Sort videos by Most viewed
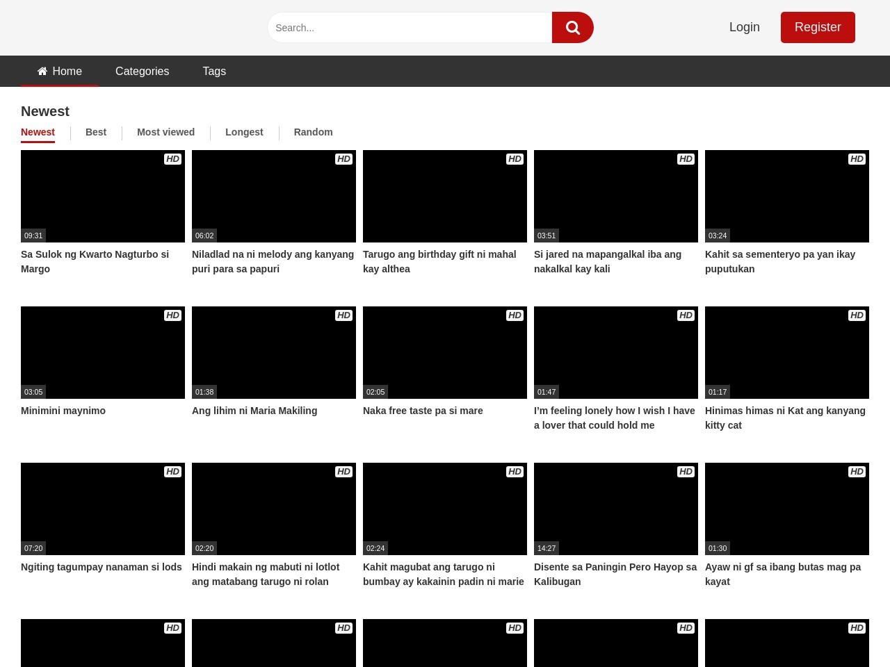This screenshot has width=890, height=667. tap(165, 132)
